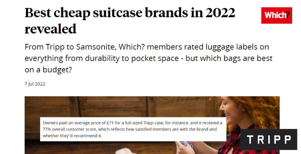
Task: Click the "on a budget?" subtitle line
Action: point(48,70)
